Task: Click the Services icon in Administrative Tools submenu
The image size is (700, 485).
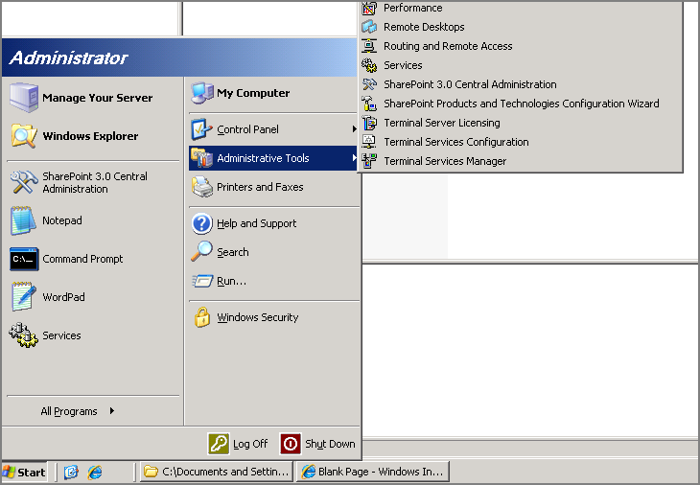Action: coord(369,65)
